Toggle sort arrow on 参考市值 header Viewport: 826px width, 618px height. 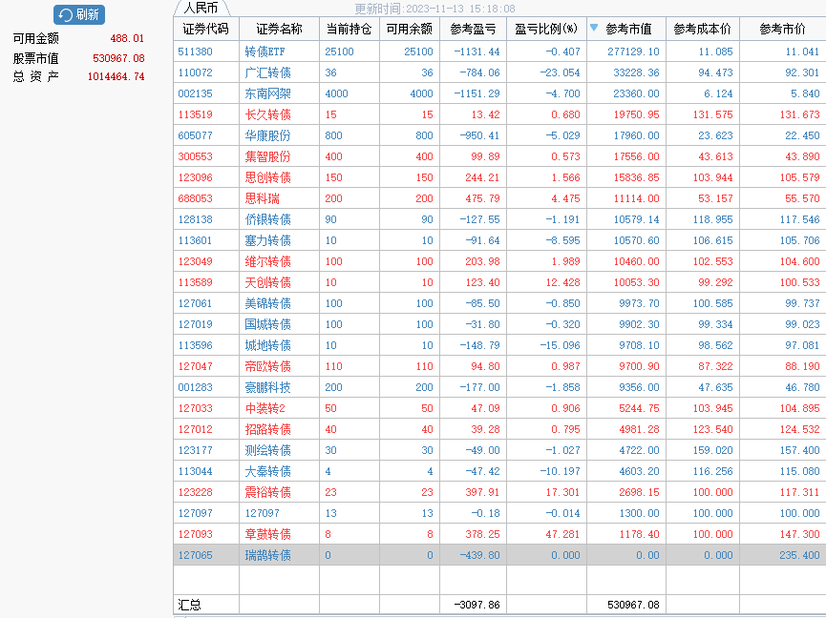click(594, 28)
